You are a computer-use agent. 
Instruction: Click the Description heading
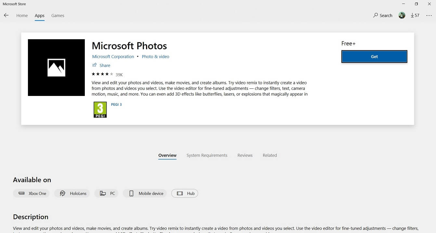click(x=31, y=217)
